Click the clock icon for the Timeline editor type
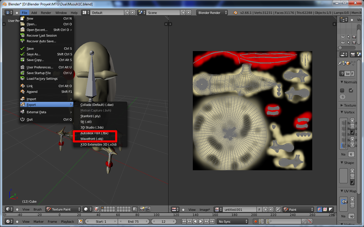364x227 pixels. click(8, 221)
